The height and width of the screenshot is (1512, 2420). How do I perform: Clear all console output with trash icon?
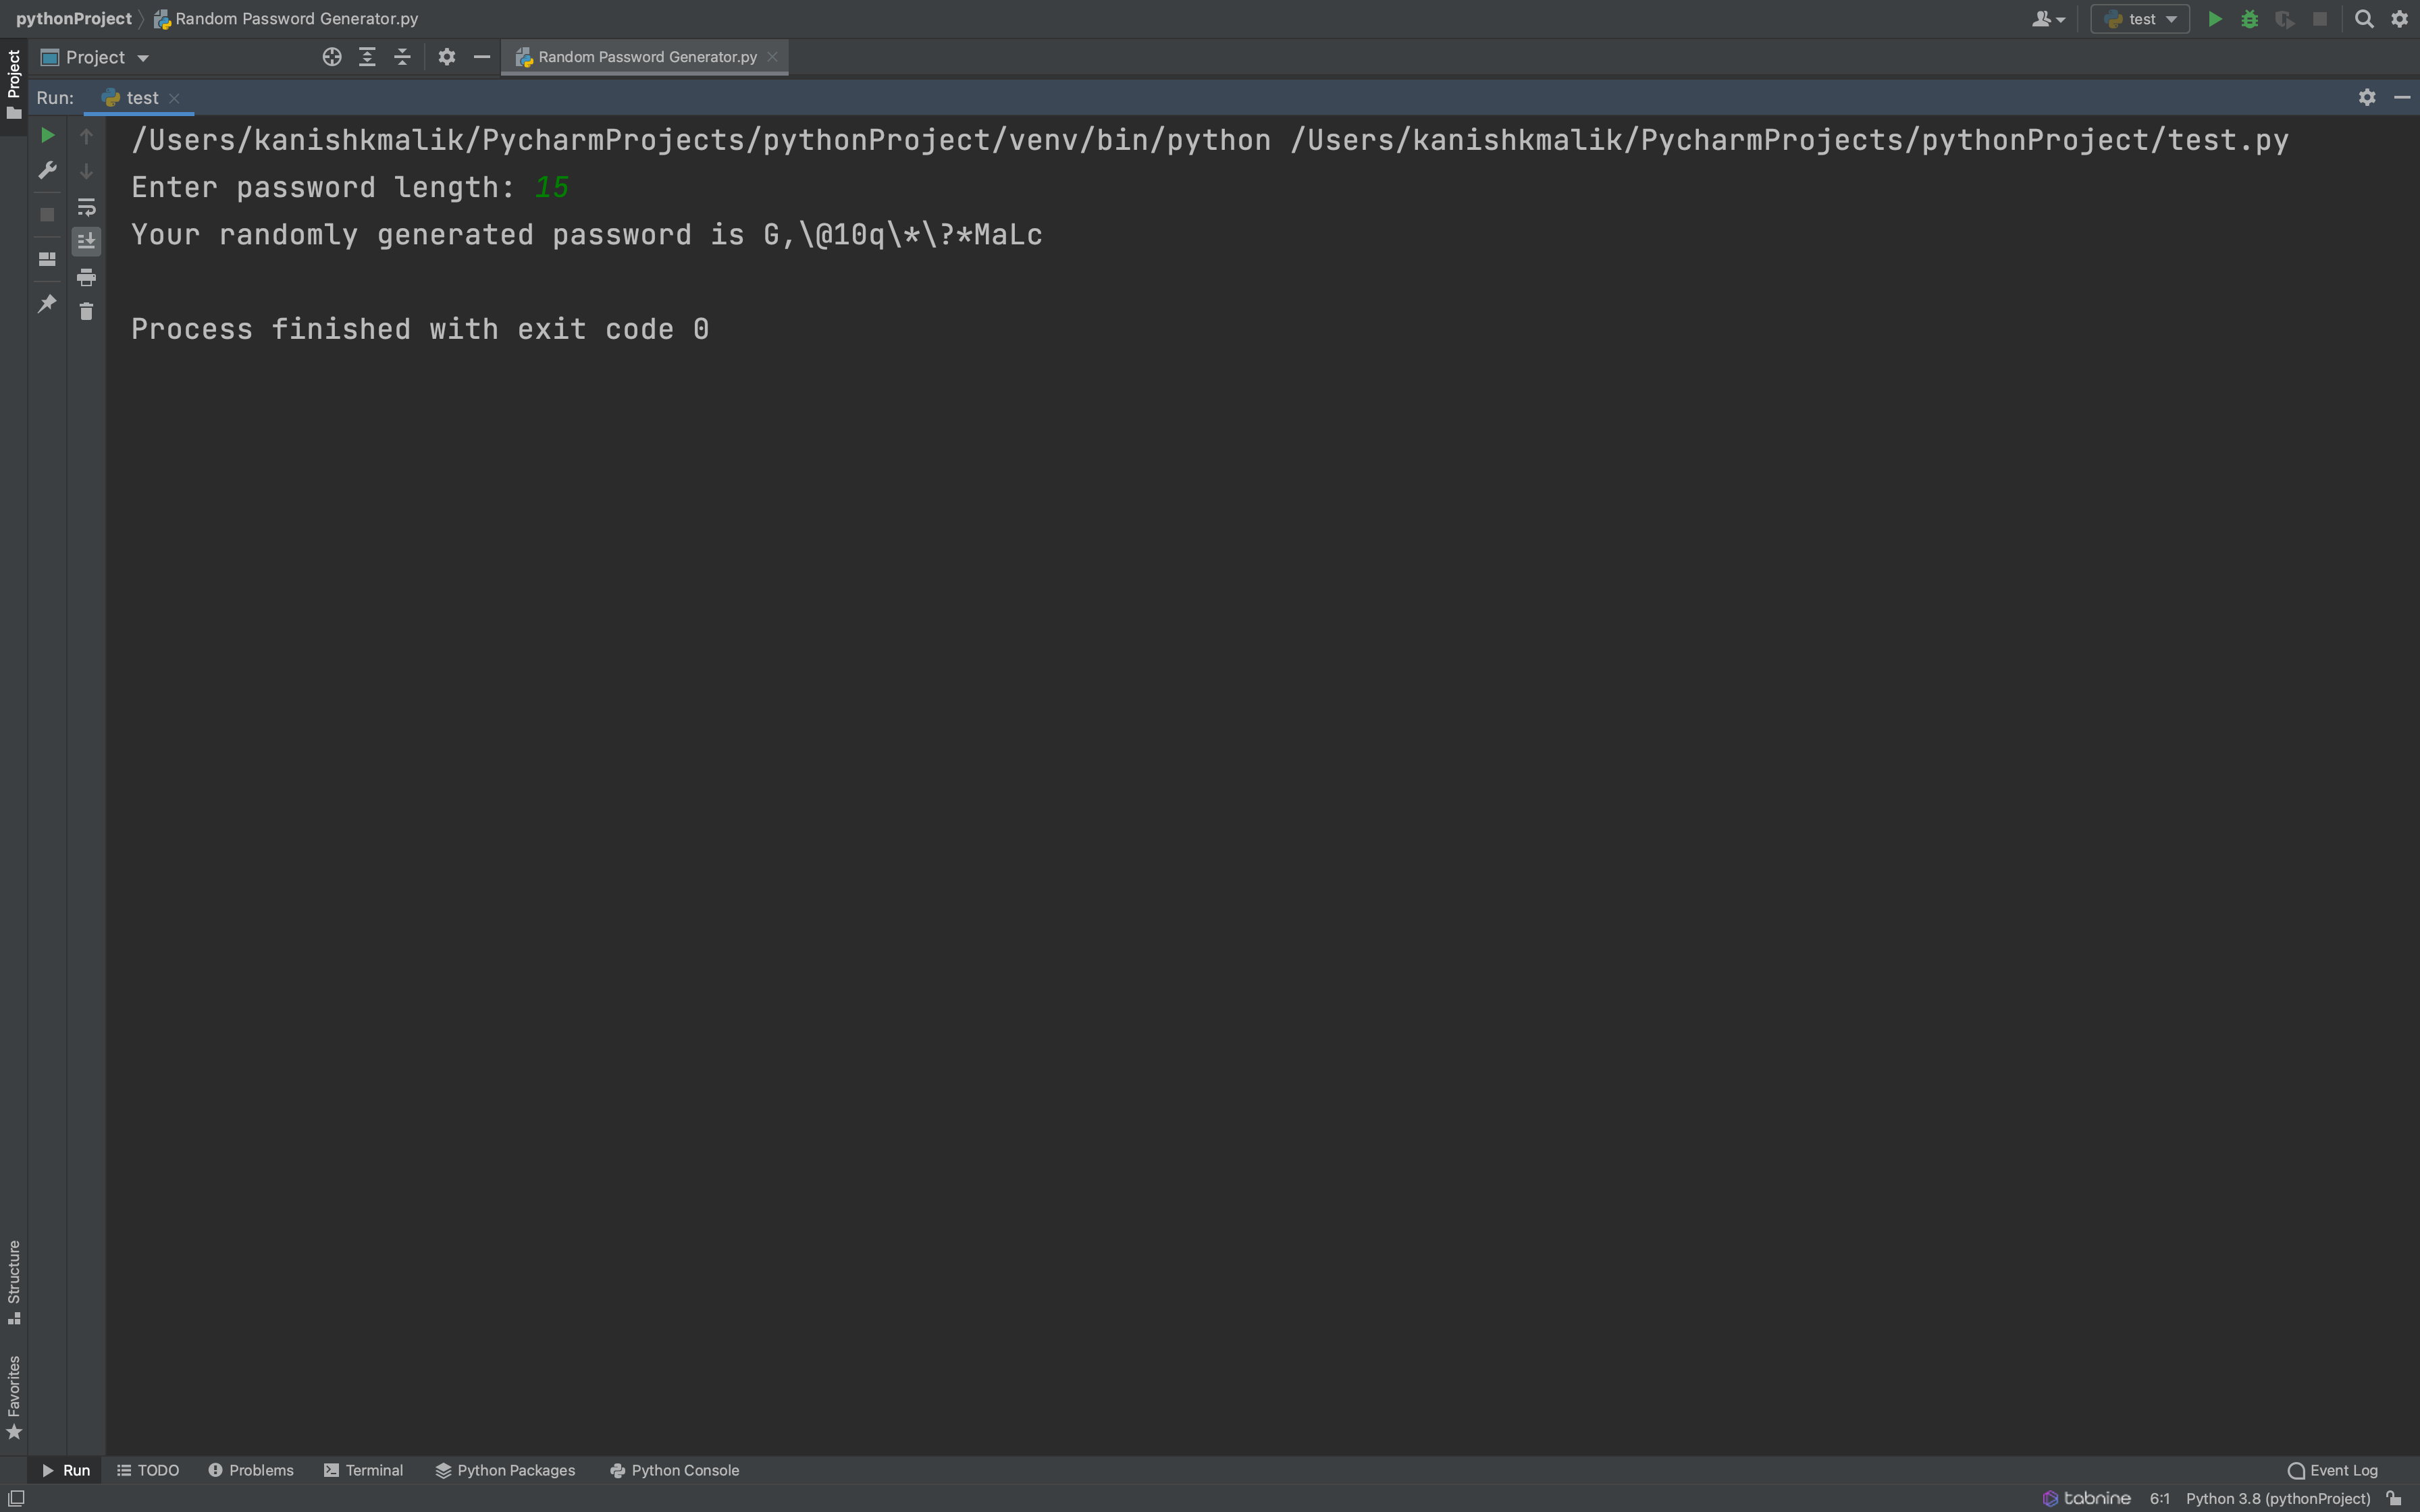click(x=86, y=312)
